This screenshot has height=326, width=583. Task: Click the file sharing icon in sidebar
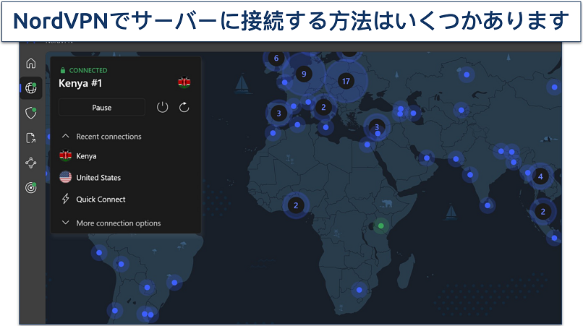tap(30, 138)
